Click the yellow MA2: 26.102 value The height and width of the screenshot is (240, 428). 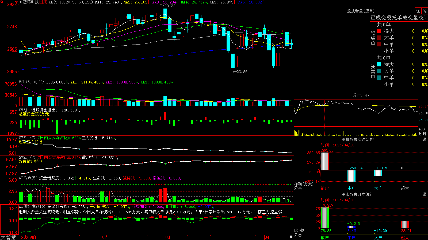136,2
